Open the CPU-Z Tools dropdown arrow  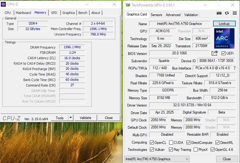point(71,118)
